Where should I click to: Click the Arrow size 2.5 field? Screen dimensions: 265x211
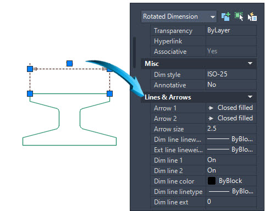(231, 129)
